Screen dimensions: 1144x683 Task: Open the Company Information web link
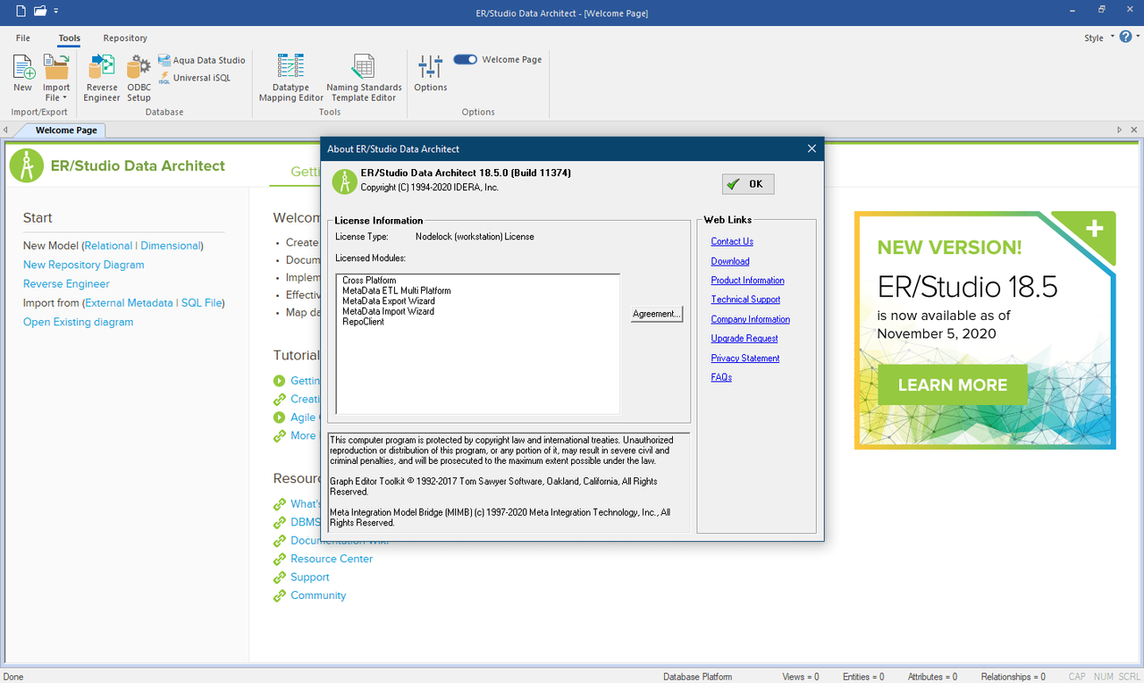click(x=751, y=319)
